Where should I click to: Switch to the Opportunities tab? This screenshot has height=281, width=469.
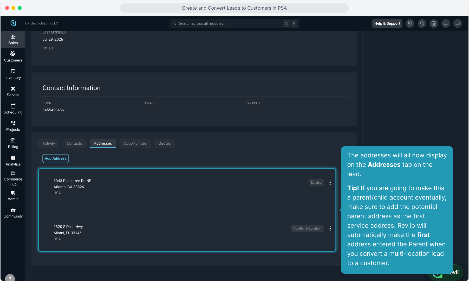tap(135, 143)
